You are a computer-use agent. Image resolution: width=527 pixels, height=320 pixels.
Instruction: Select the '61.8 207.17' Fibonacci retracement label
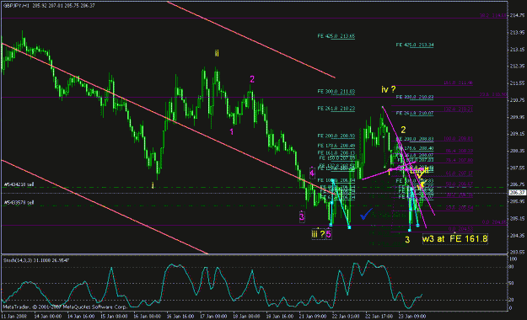[459, 173]
